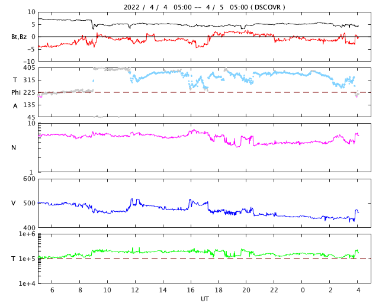Click the chart title with the DSCOVR date range
The image size is (379, 303).
204,7
